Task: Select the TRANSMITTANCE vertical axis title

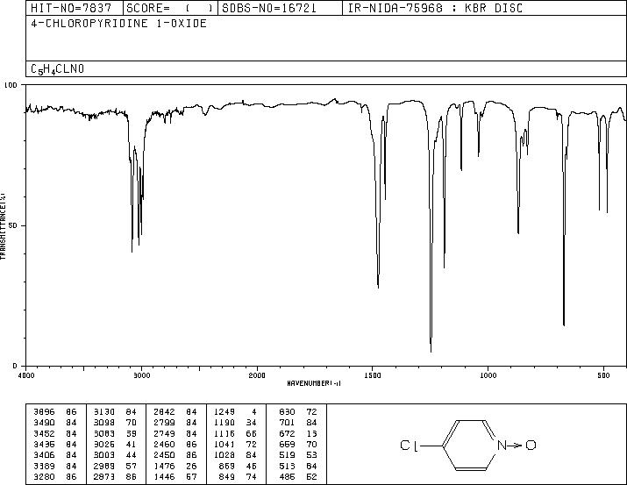Action: click(x=3, y=226)
